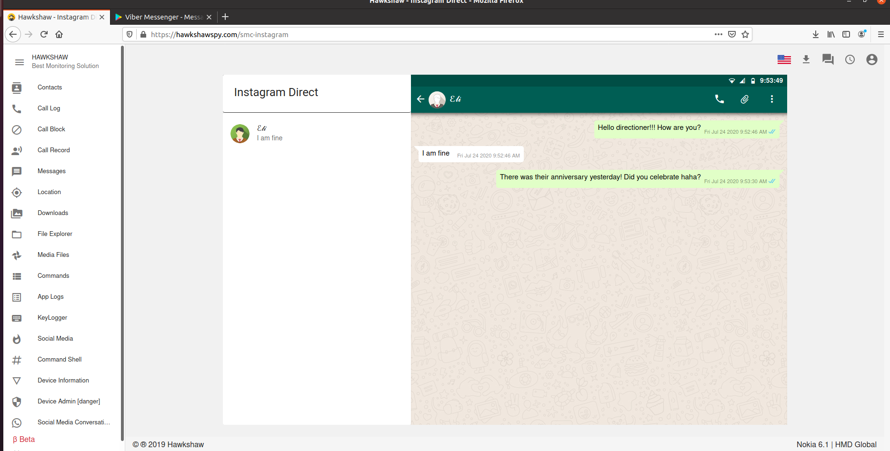Image resolution: width=890 pixels, height=451 pixels.
Task: Open the three-dot chat options menu
Action: (x=772, y=99)
